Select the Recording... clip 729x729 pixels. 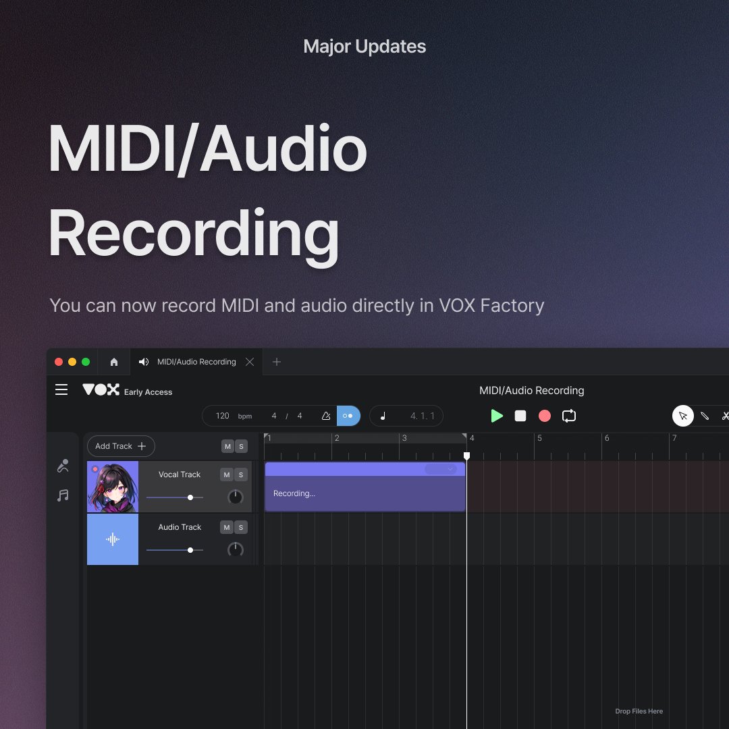[x=365, y=486]
